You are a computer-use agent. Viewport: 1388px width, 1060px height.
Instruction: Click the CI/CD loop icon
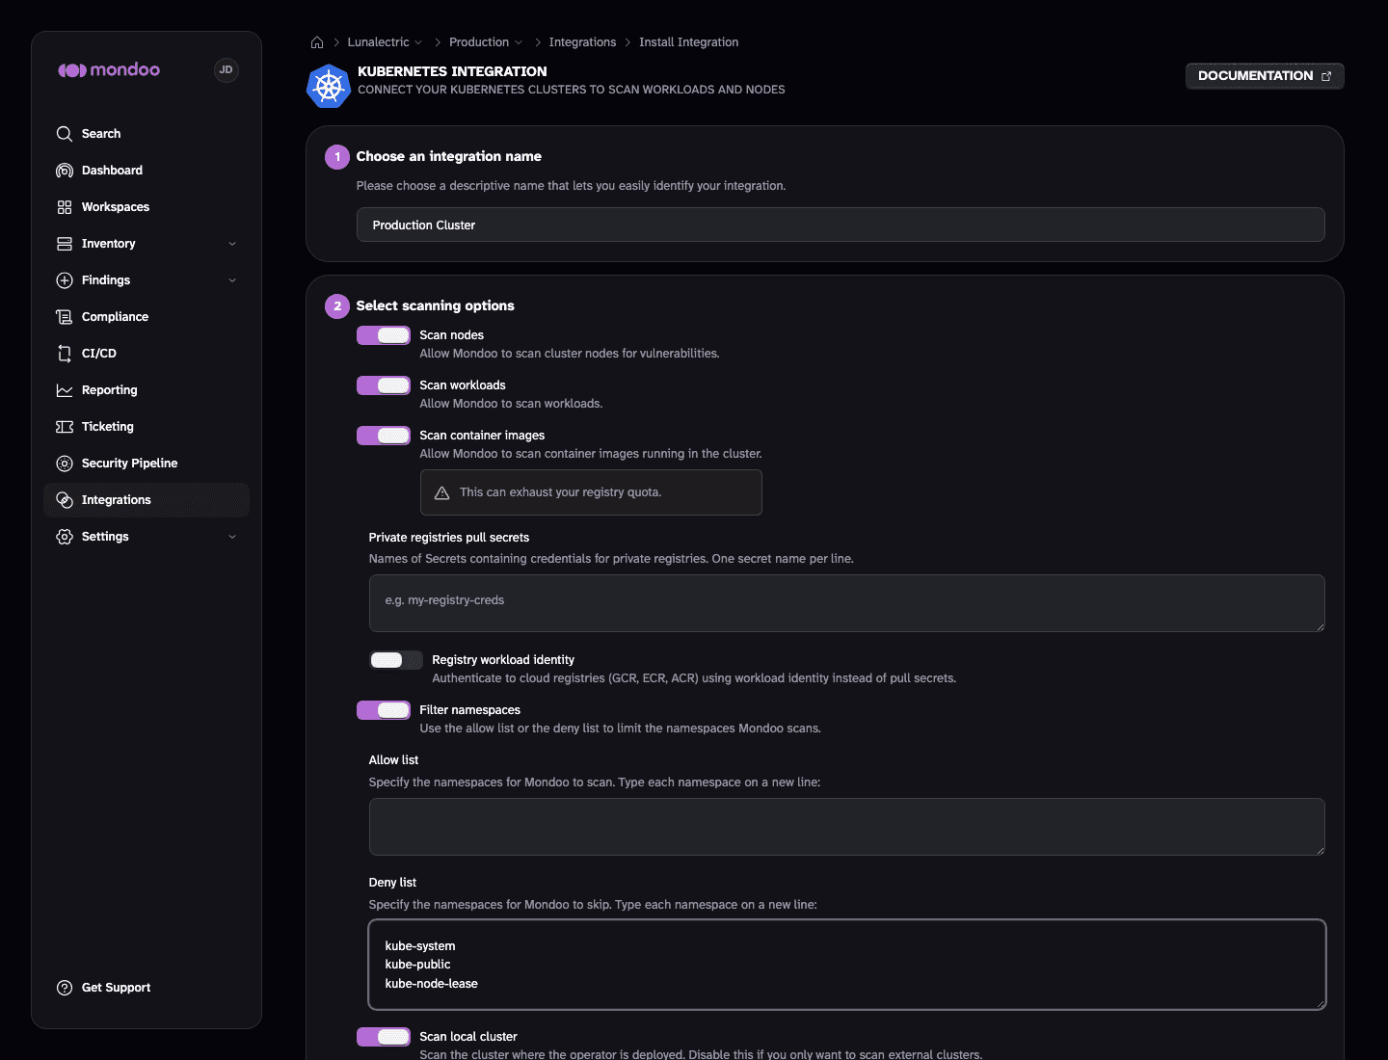coord(65,354)
